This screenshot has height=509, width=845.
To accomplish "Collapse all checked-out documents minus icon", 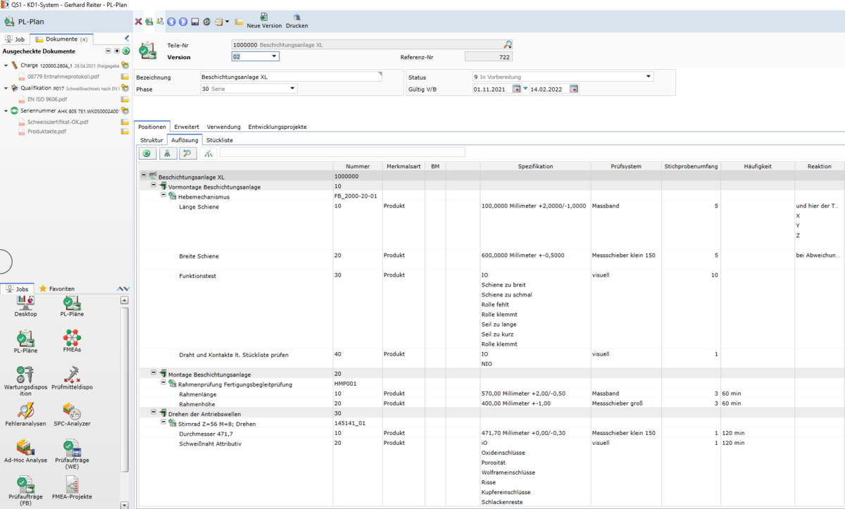I will pyautogui.click(x=108, y=51).
